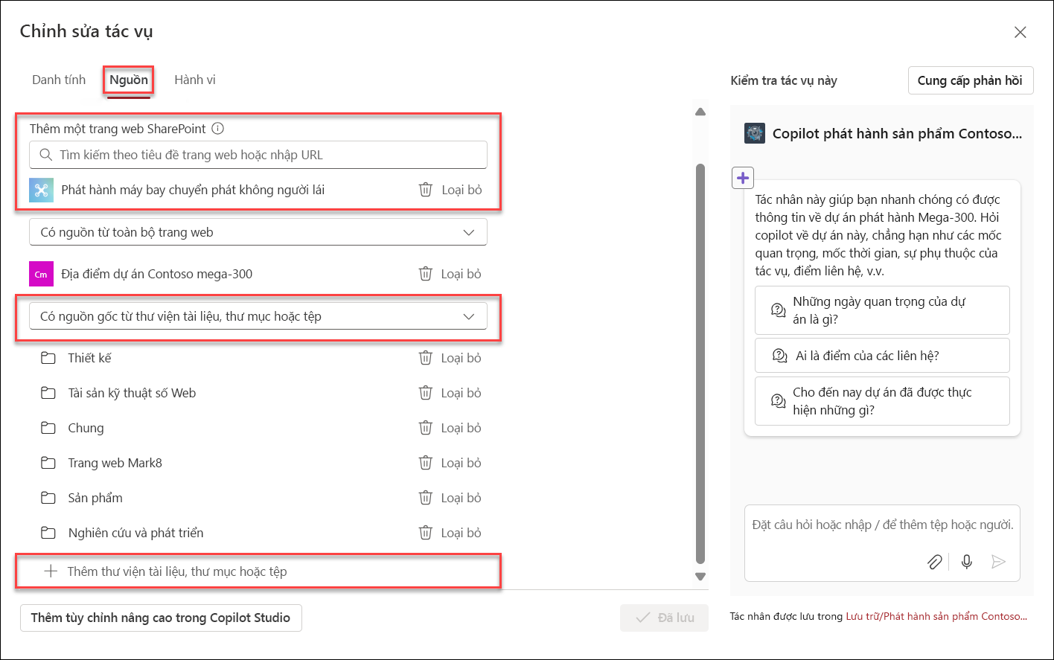Click the purple plus new chat icon

(x=743, y=178)
